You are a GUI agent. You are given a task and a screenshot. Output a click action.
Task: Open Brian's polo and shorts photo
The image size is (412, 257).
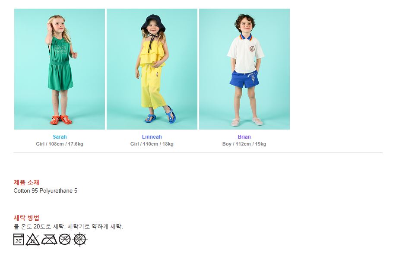[x=244, y=69]
